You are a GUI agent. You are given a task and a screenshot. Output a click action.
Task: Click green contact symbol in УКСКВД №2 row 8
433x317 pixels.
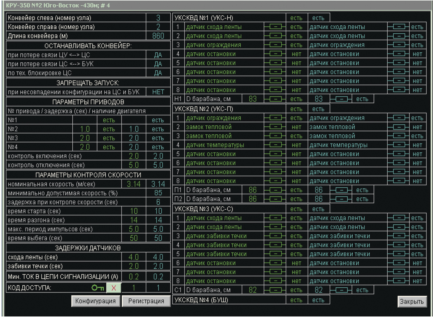(x=275, y=181)
